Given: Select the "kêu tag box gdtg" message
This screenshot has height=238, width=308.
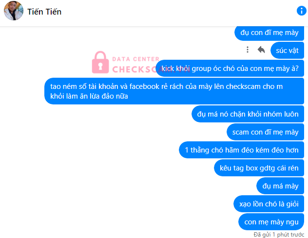Looking at the screenshot, I should point(259,168).
